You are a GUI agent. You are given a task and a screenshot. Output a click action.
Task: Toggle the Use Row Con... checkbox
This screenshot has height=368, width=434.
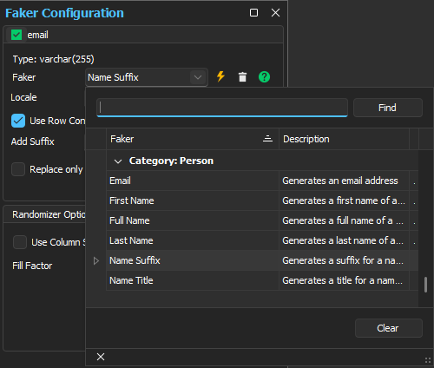(18, 121)
